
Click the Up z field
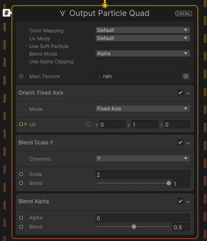click(177, 124)
